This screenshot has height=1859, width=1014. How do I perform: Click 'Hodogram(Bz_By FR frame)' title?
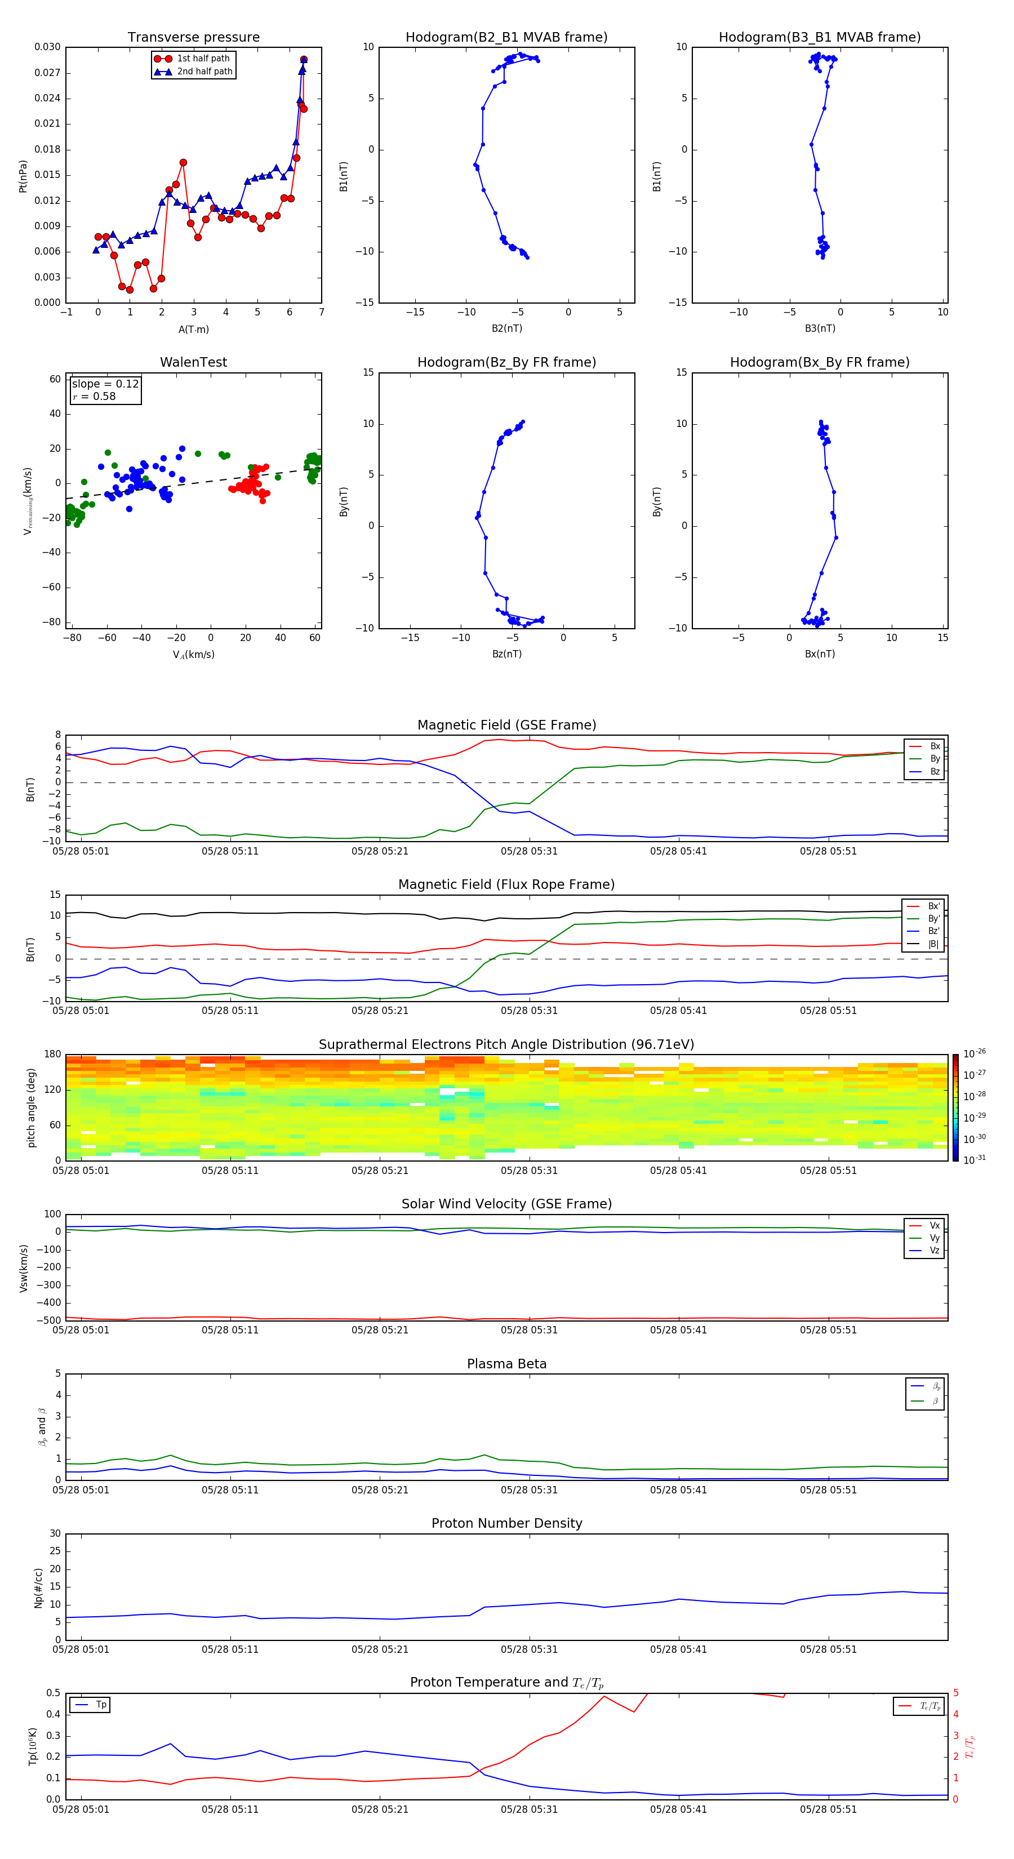pos(506,362)
